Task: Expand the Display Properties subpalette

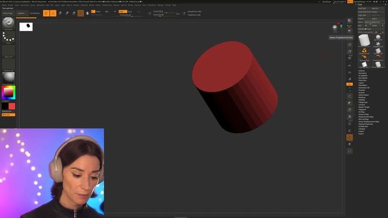Action: 366,124
